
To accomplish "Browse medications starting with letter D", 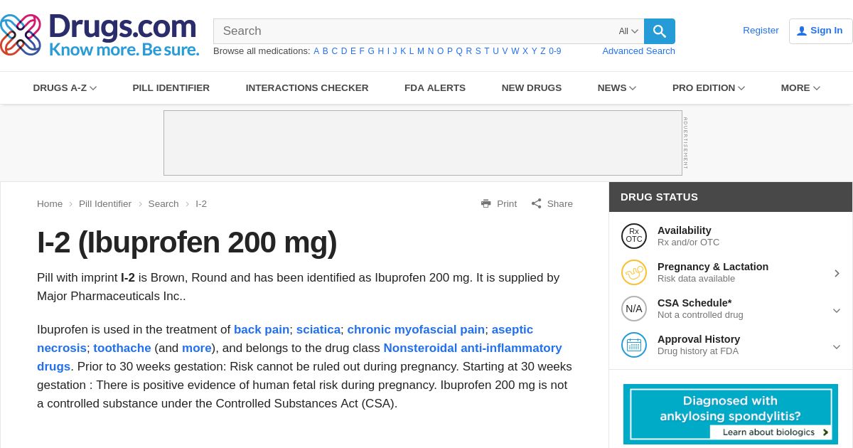I will [344, 51].
